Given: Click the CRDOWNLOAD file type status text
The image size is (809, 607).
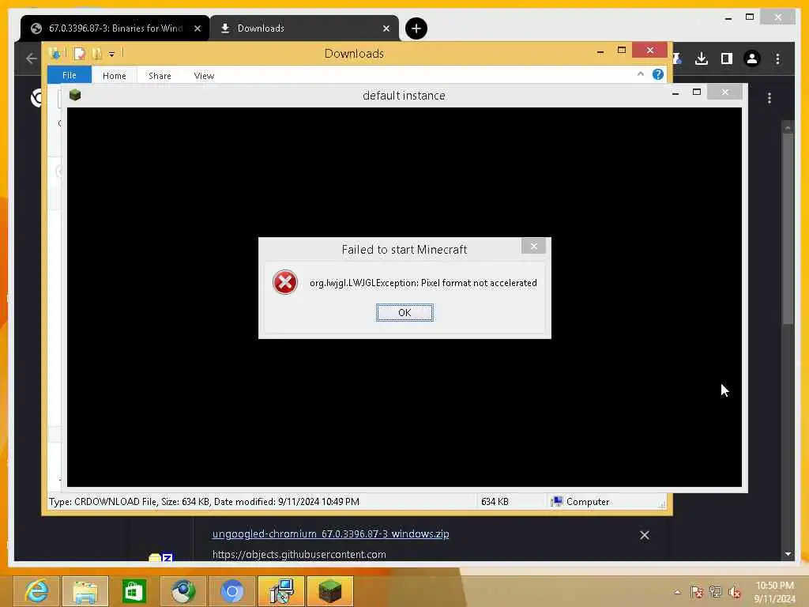Looking at the screenshot, I should pos(205,501).
